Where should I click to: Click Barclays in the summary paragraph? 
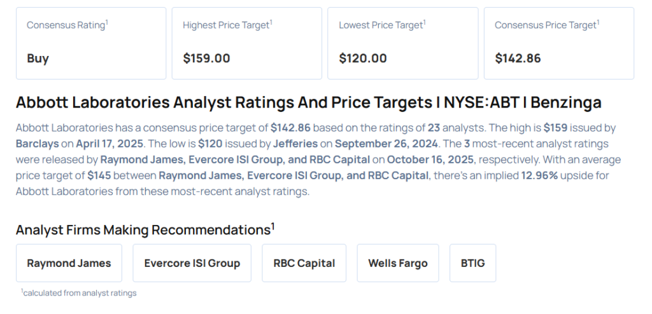coord(36,144)
